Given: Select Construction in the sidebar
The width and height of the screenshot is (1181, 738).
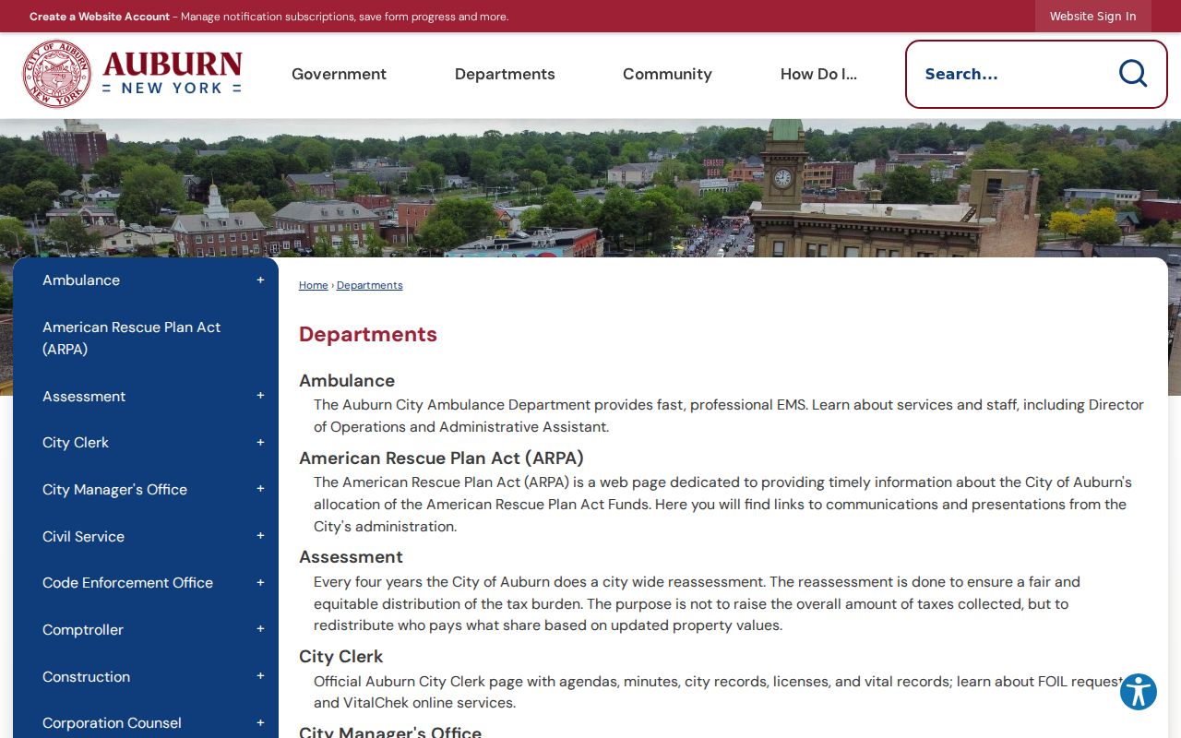Looking at the screenshot, I should tap(86, 676).
